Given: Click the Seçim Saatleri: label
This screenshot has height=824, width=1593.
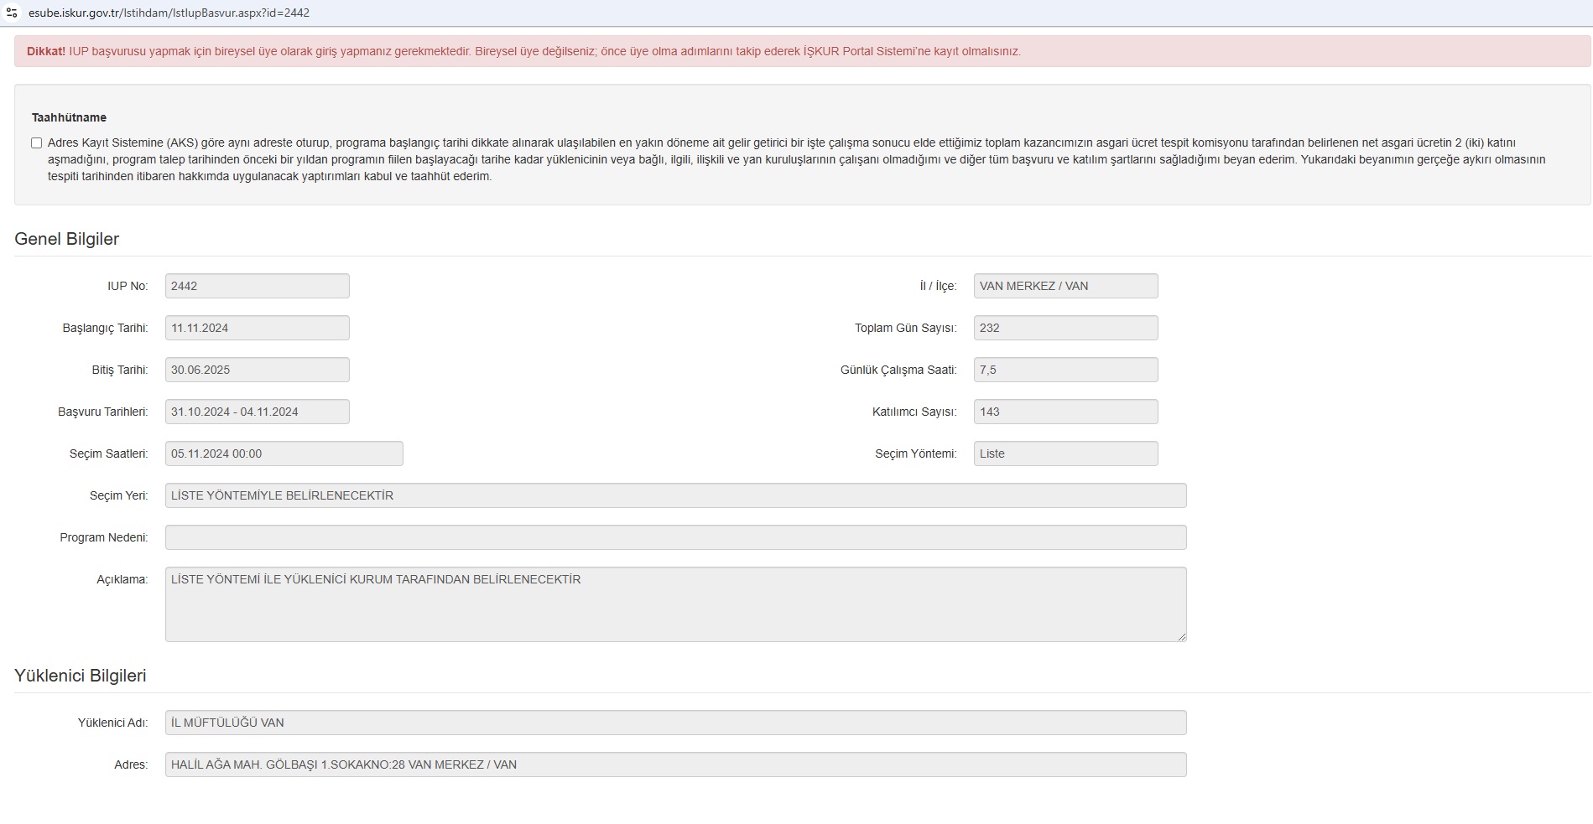Looking at the screenshot, I should pyautogui.click(x=108, y=453).
